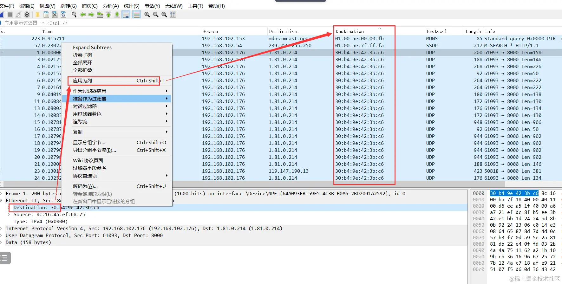Expand Frame 1 tree node
This screenshot has width=562, height=284.
pyautogui.click(x=2, y=194)
